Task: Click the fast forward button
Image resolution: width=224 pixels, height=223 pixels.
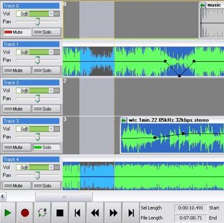Action: 113,213
